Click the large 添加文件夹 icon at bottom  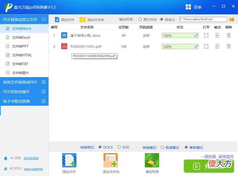coord(110,160)
